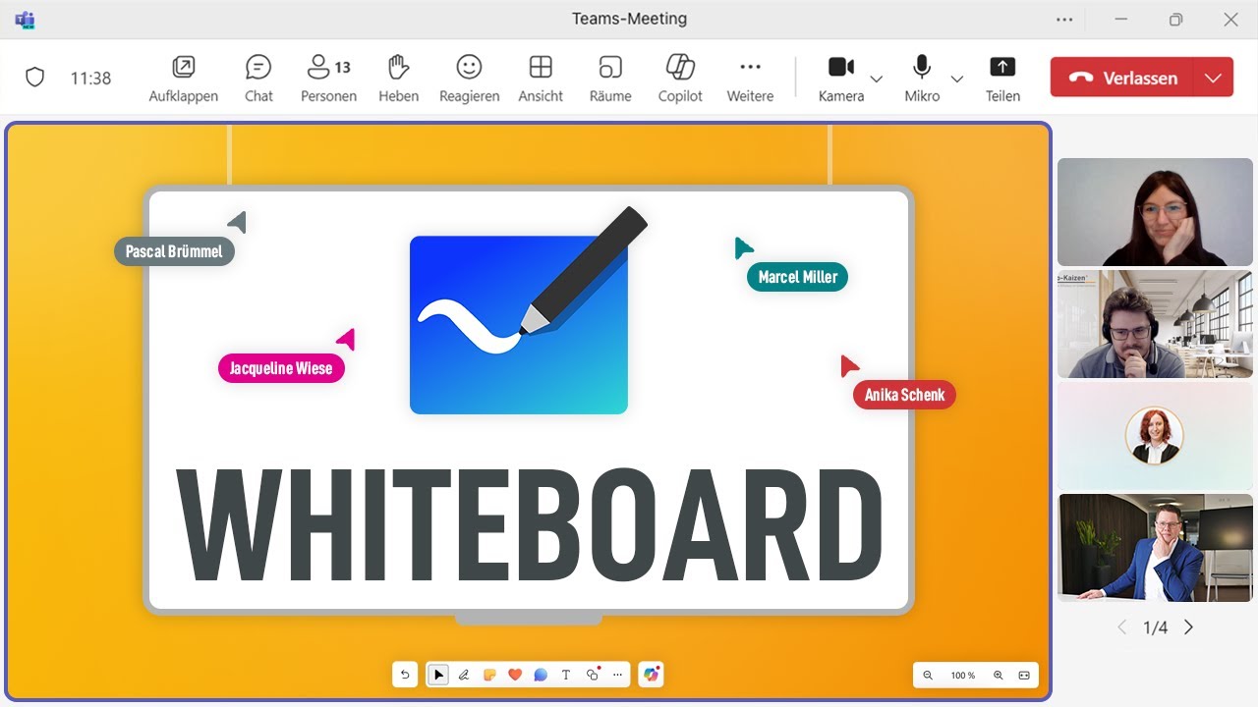Launch Copilot in the meeting toolbar
The width and height of the screenshot is (1258, 707).
pos(680,79)
